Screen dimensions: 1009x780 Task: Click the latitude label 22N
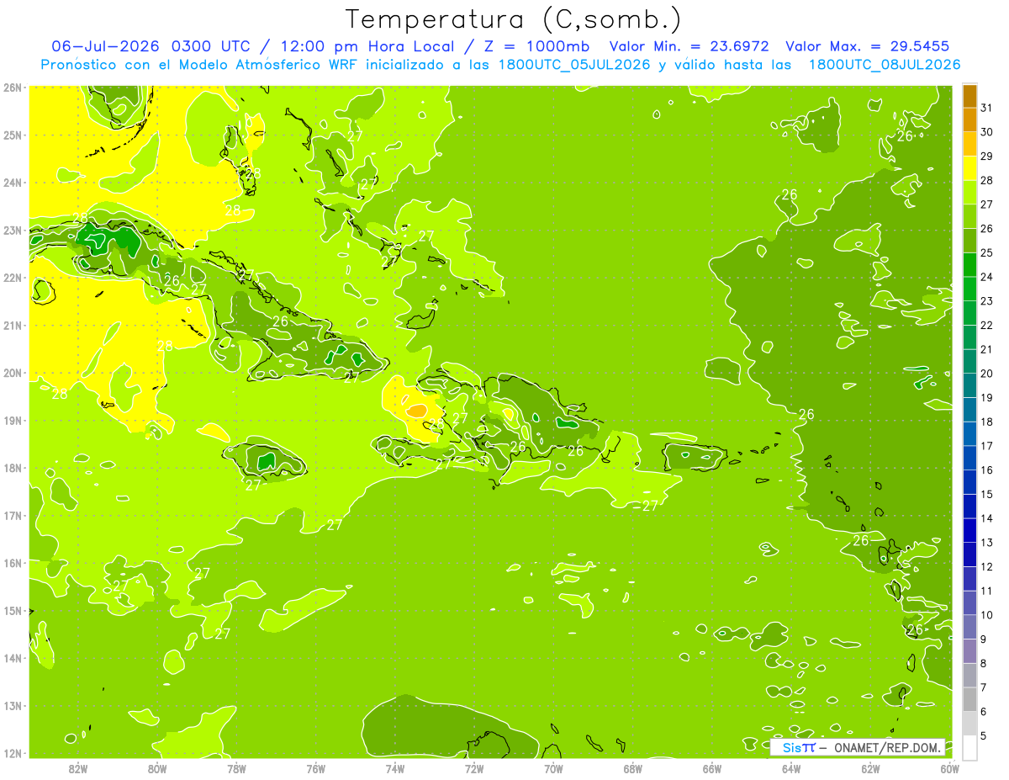click(x=13, y=278)
